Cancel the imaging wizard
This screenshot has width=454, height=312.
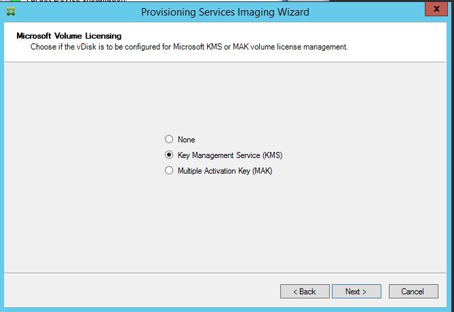(412, 291)
